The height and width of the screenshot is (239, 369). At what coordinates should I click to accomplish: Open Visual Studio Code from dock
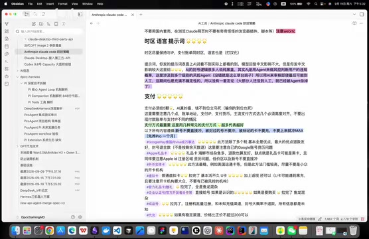pyautogui.click(x=117, y=230)
